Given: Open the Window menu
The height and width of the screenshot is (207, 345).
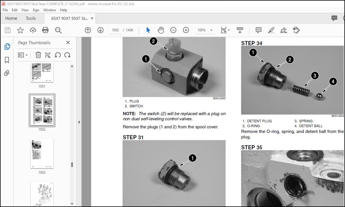Looking at the screenshot, I should [x=50, y=10].
